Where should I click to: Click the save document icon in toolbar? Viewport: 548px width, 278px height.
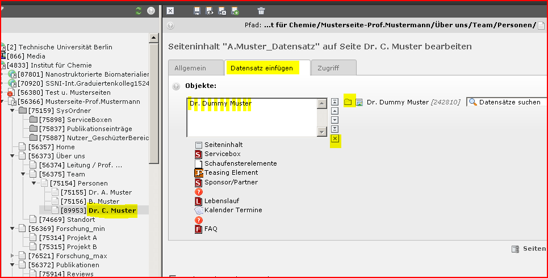(x=197, y=11)
